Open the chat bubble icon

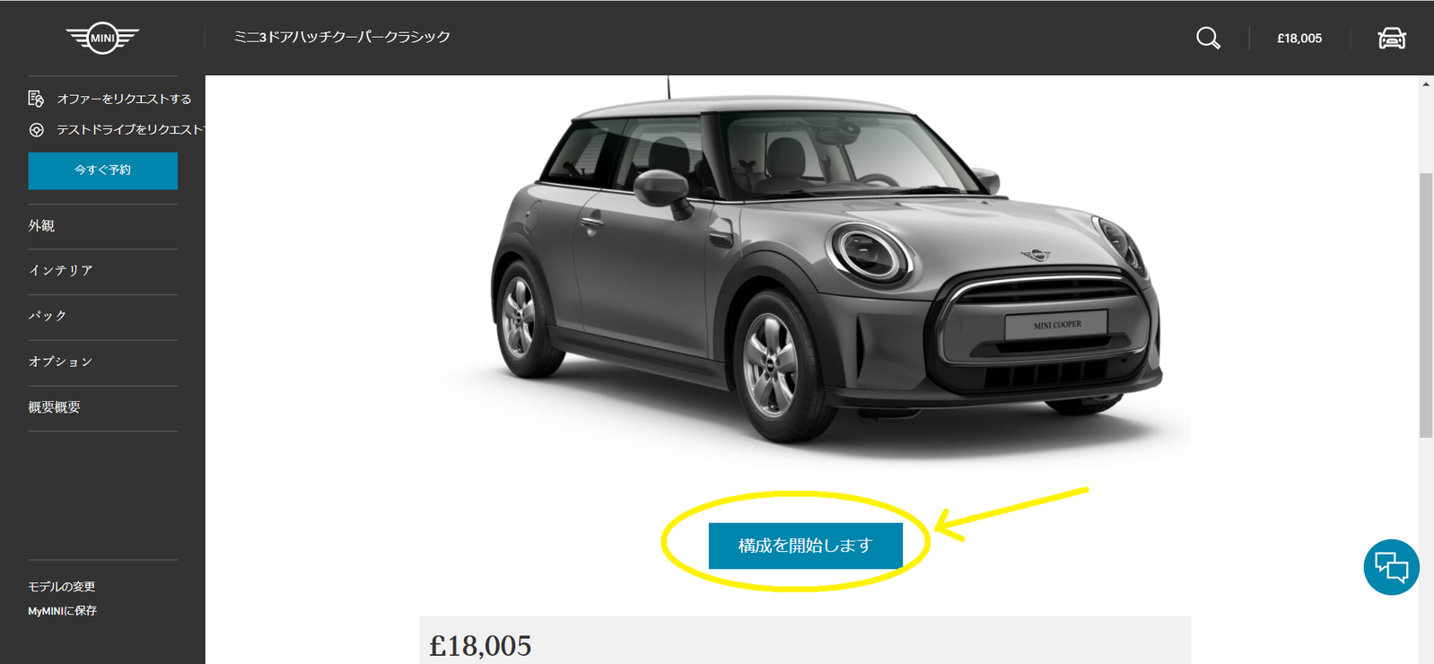point(1391,567)
